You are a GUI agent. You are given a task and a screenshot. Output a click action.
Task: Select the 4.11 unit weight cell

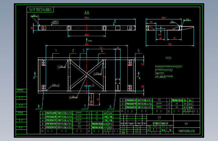105,127
